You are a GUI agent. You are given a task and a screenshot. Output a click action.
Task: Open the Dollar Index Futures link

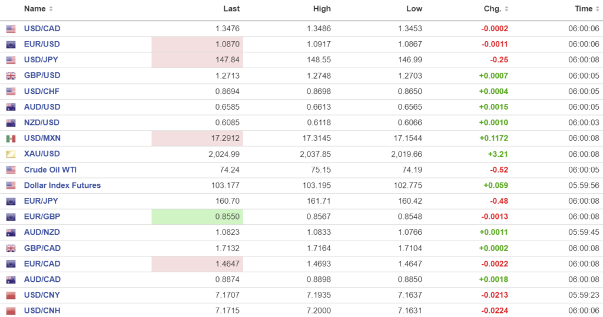(x=62, y=186)
